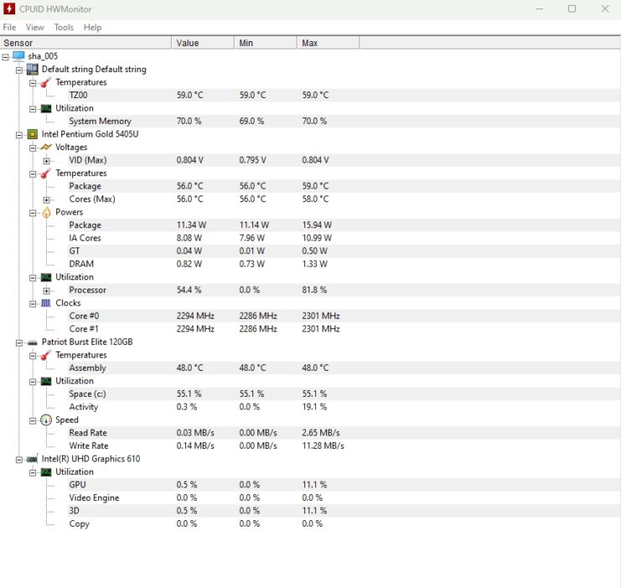Expand the VID (Max) voltage entry
Screen dimensions: 621x588
pyautogui.click(x=46, y=161)
